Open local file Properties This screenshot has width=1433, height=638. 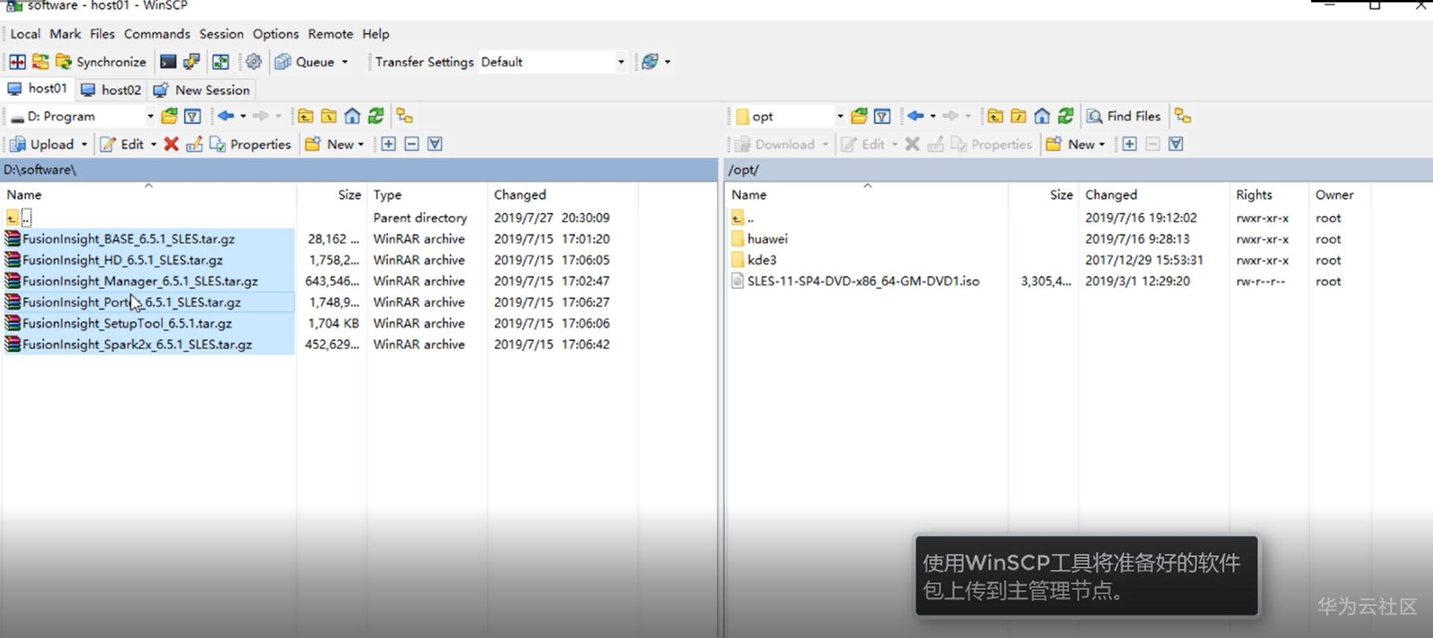[250, 144]
